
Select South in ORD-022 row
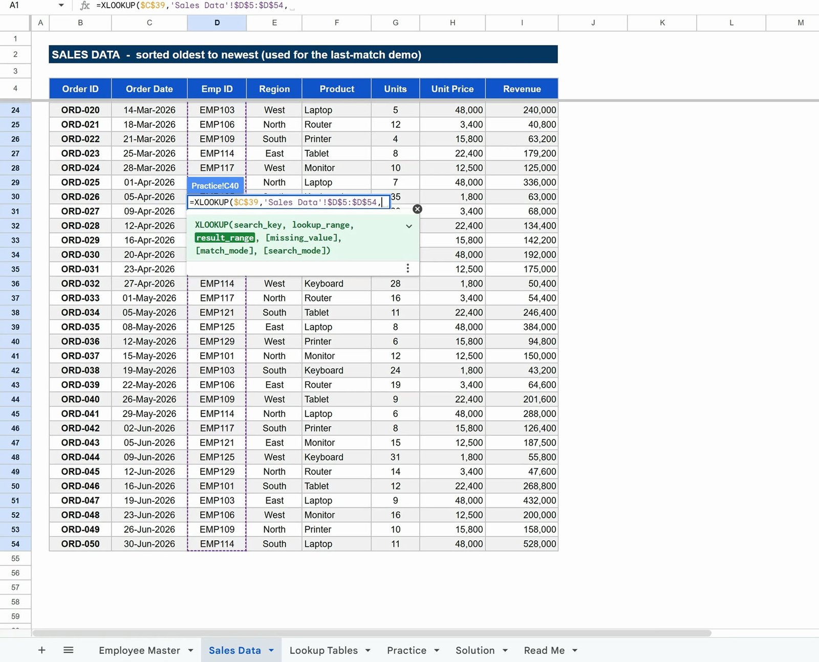coord(274,139)
